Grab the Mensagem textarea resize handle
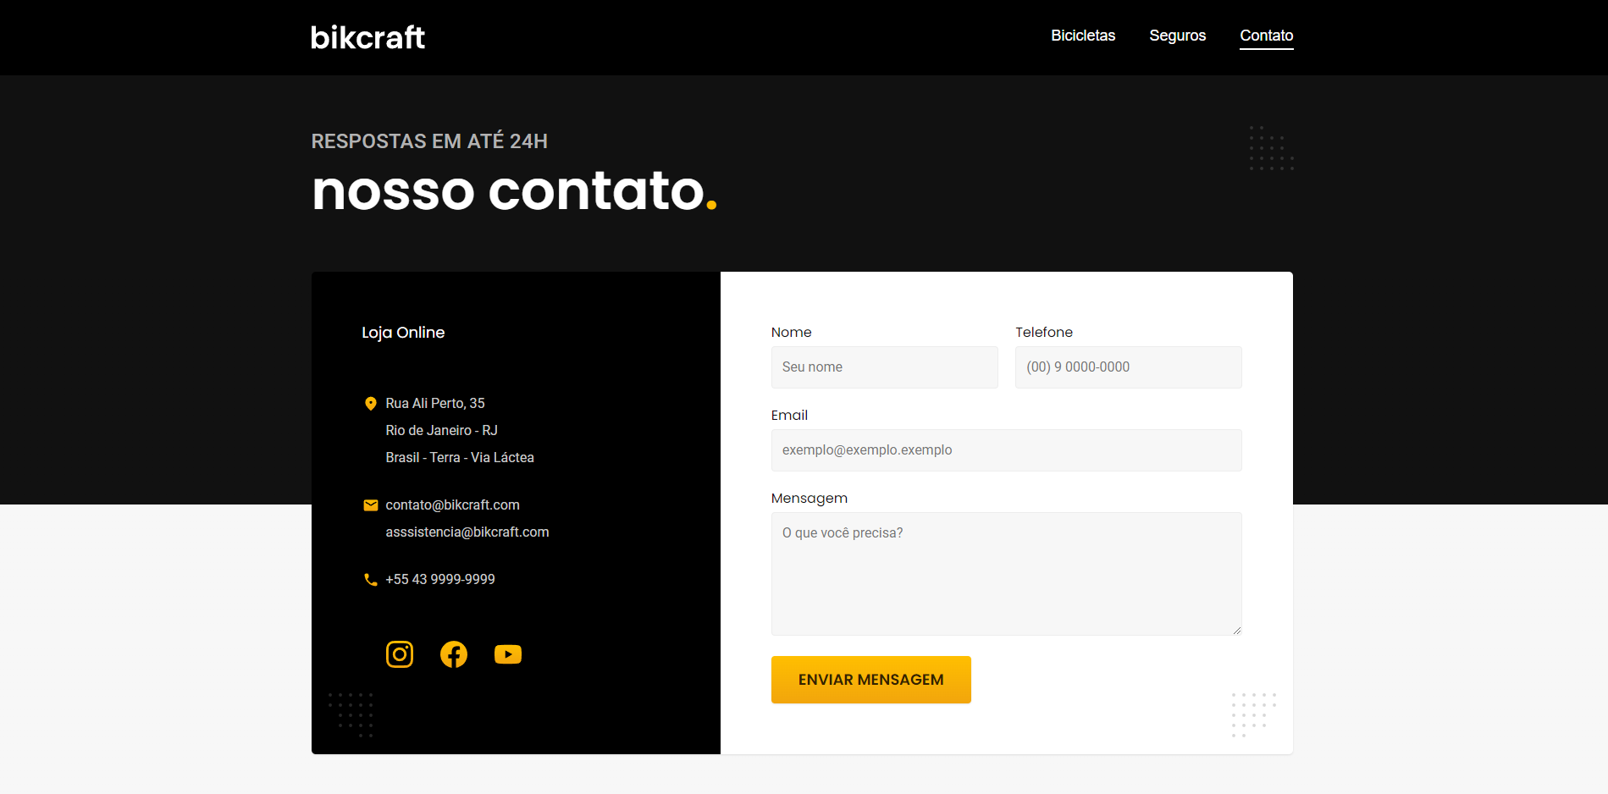1608x794 pixels. click(x=1236, y=630)
